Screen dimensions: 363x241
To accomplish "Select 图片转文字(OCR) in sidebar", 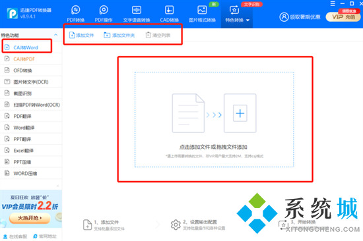I will point(31,82).
